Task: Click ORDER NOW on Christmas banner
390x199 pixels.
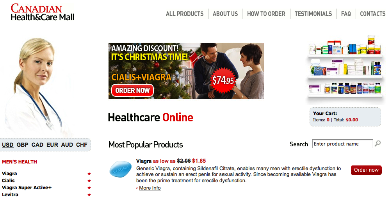Action: (132, 90)
